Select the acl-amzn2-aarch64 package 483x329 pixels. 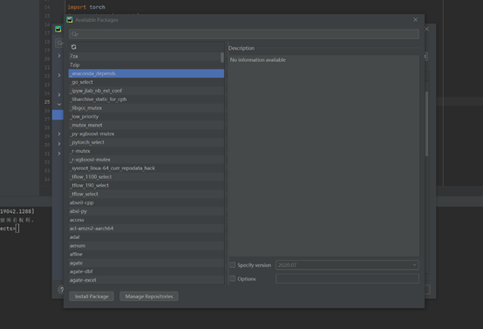146,228
